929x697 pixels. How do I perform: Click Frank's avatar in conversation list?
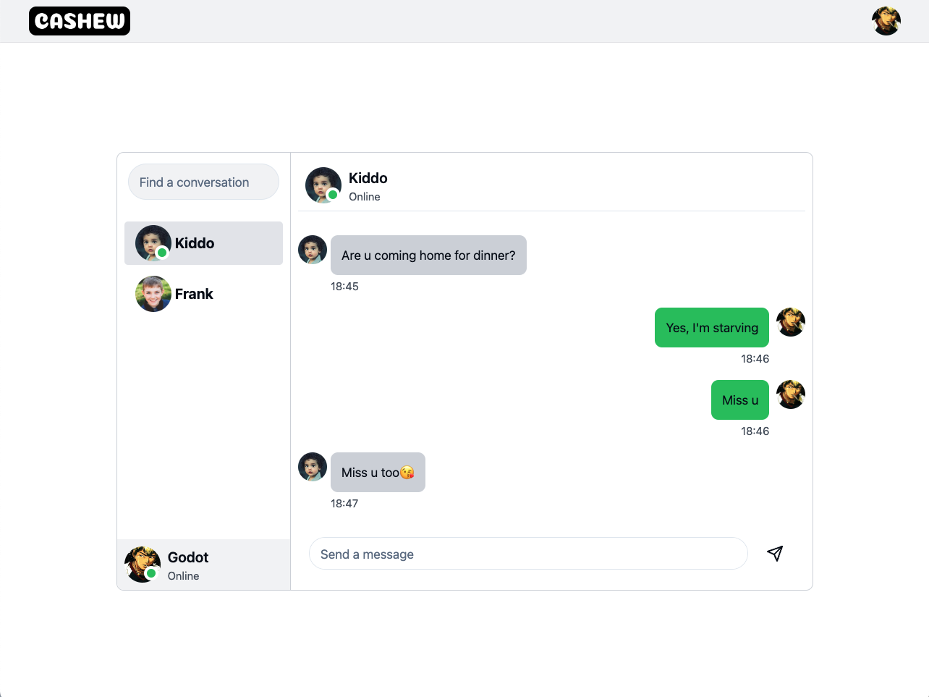153,294
